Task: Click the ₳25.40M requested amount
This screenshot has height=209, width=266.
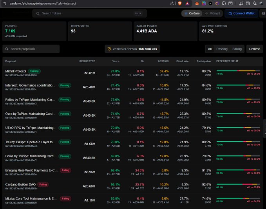Action: pyautogui.click(x=89, y=87)
